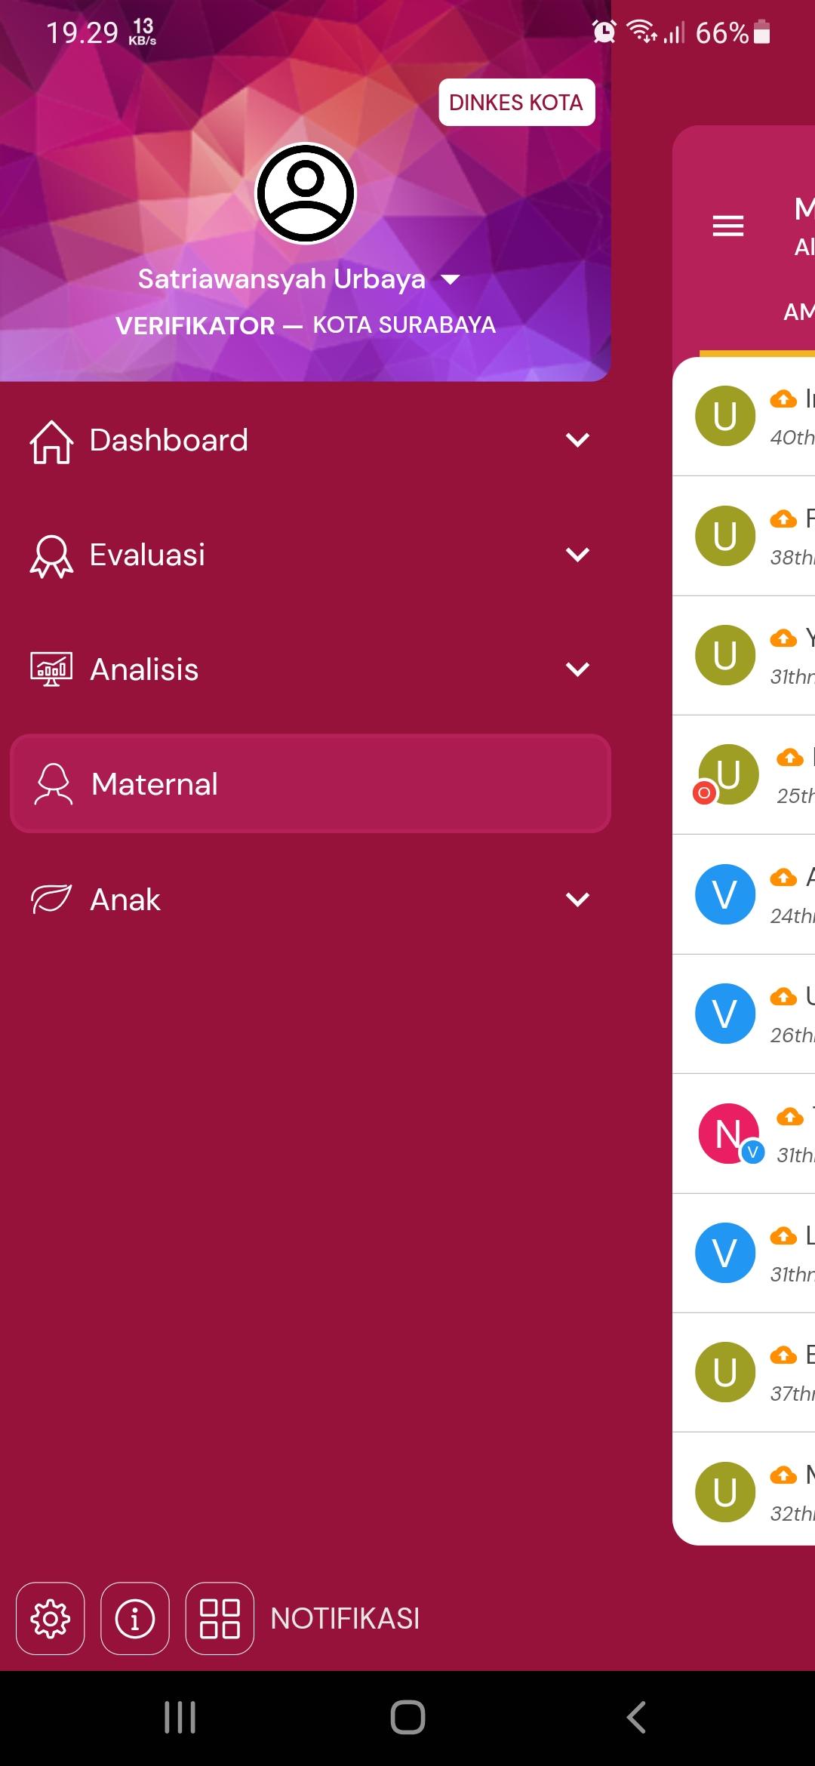Tap the info circle icon
815x1766 pixels.
tap(135, 1618)
